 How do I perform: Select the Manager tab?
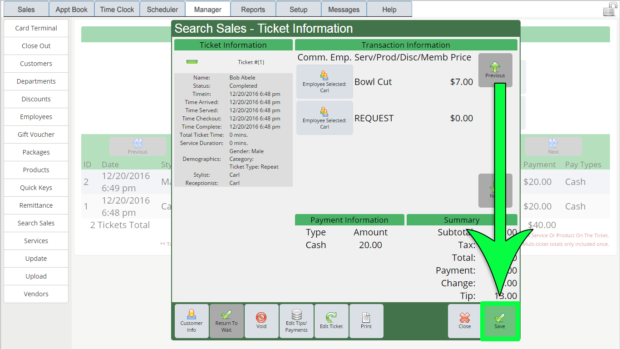pos(208,9)
